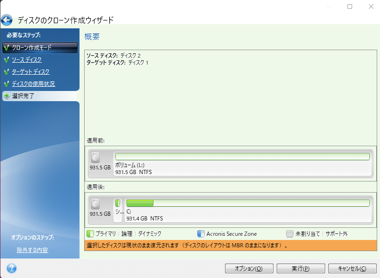Open the オプション dialog
Screen dimensions: 380x278
point(249,268)
